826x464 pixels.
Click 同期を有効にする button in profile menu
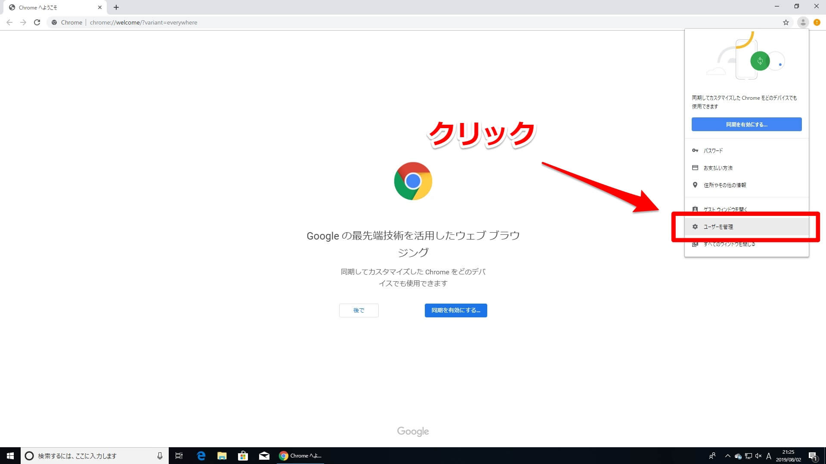click(x=746, y=124)
